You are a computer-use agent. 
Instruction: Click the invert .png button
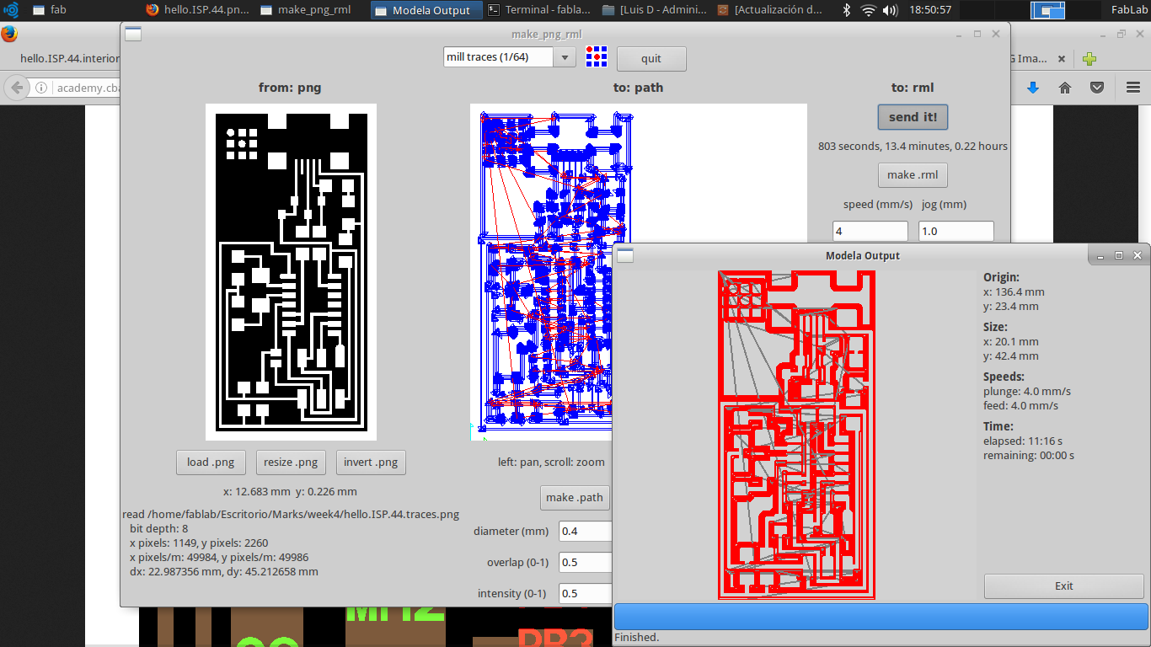click(371, 463)
